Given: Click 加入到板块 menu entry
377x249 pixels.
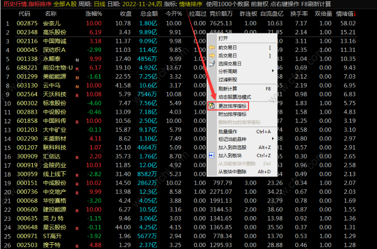Looking at the screenshot, I should (x=242, y=156).
